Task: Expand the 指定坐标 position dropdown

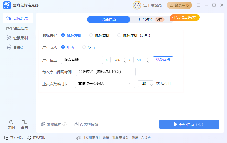Action: point(82,60)
